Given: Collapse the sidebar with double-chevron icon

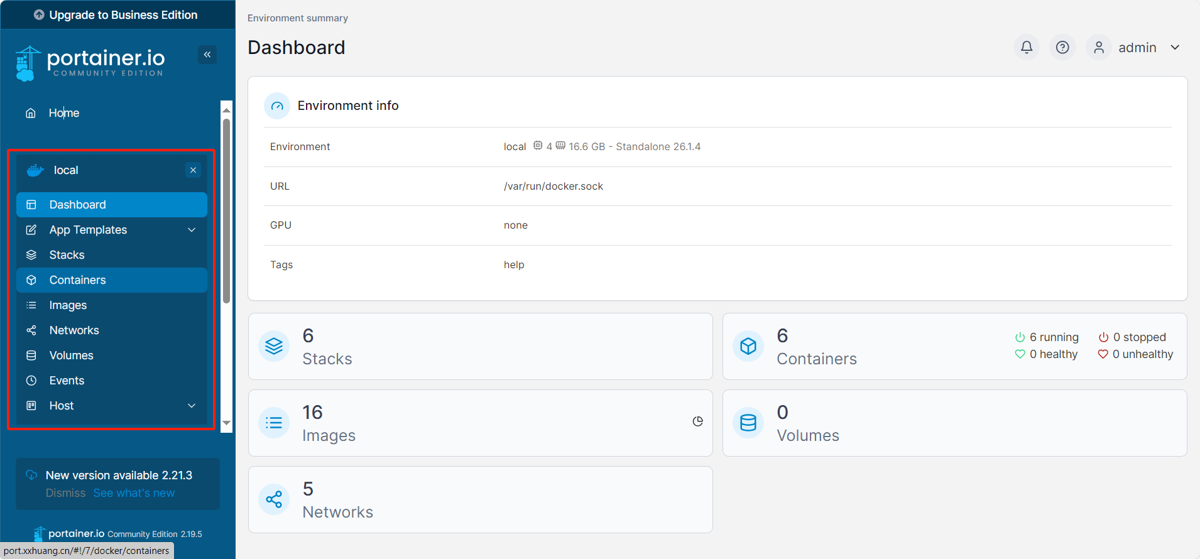Looking at the screenshot, I should tap(207, 55).
